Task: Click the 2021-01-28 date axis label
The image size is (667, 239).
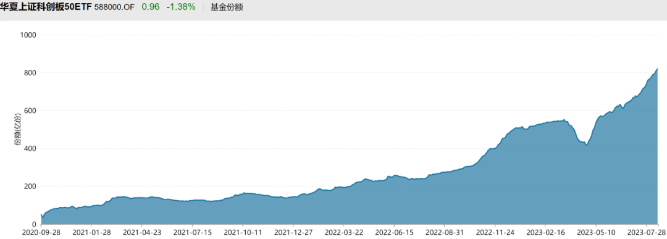Action: 91,233
